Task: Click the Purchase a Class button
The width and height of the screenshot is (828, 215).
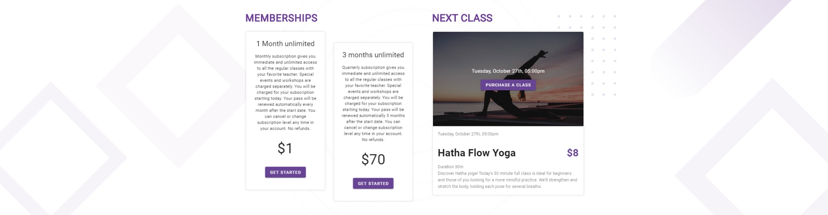Action: pyautogui.click(x=508, y=85)
